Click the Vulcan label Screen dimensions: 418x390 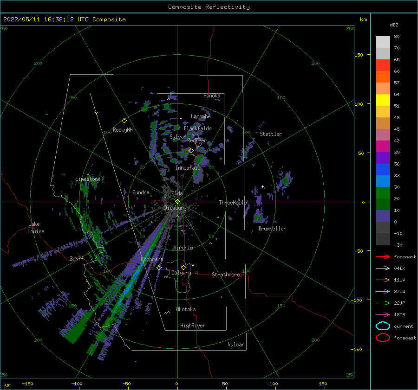(236, 345)
